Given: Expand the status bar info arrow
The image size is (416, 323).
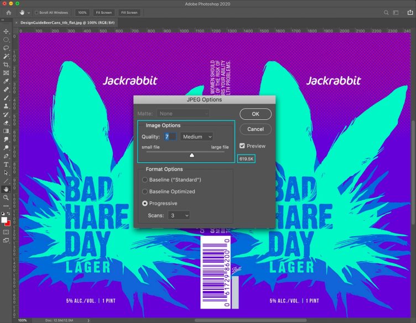Looking at the screenshot, I should 89,320.
